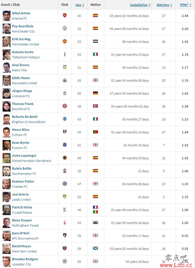Click the Arsenal FC club crest icon

pyautogui.click(x=65, y=15)
